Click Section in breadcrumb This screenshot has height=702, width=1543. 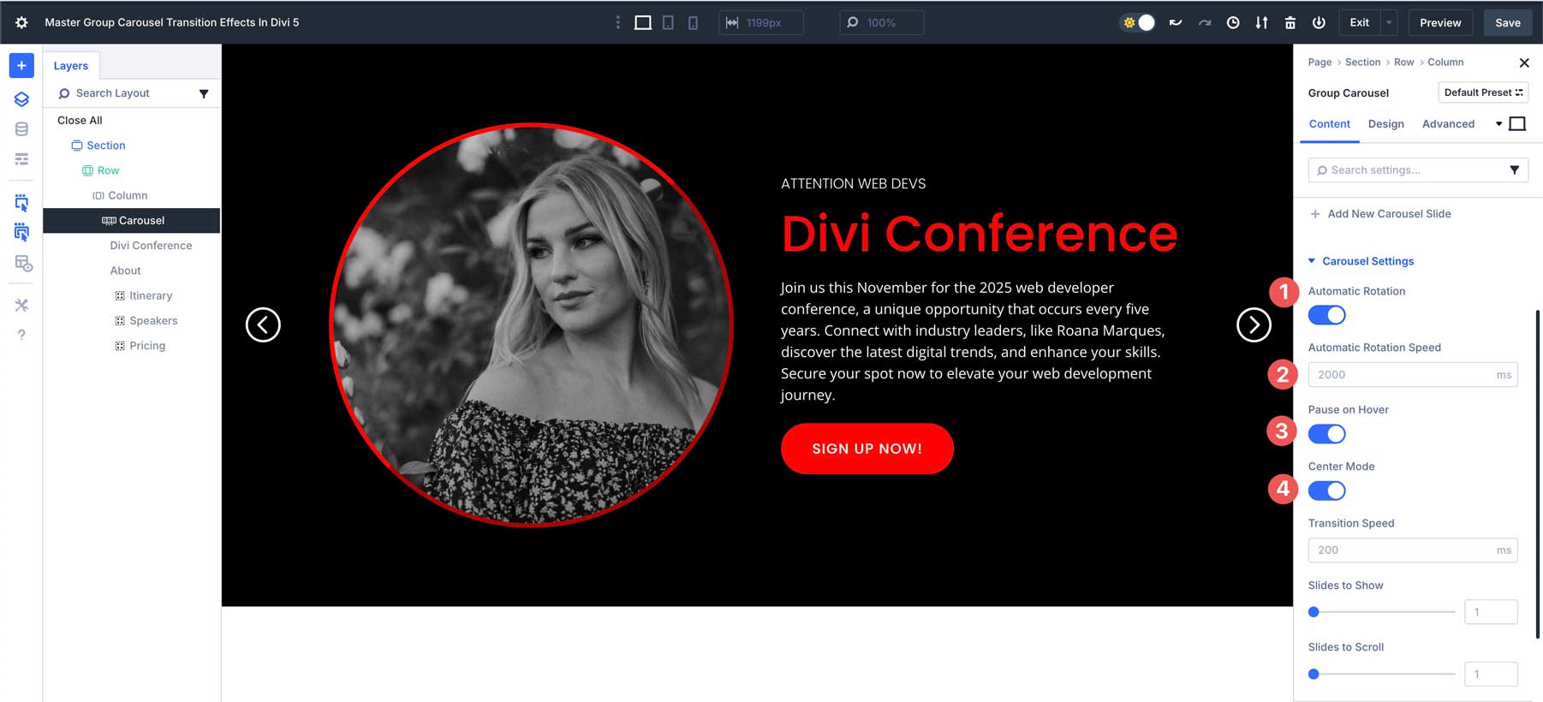pos(1362,62)
